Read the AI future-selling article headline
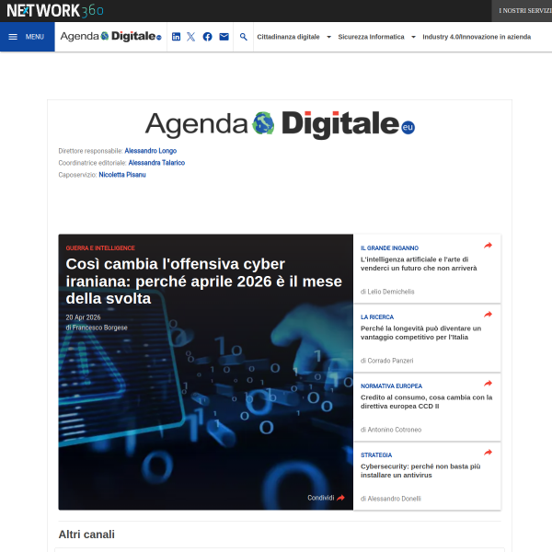 pos(419,264)
